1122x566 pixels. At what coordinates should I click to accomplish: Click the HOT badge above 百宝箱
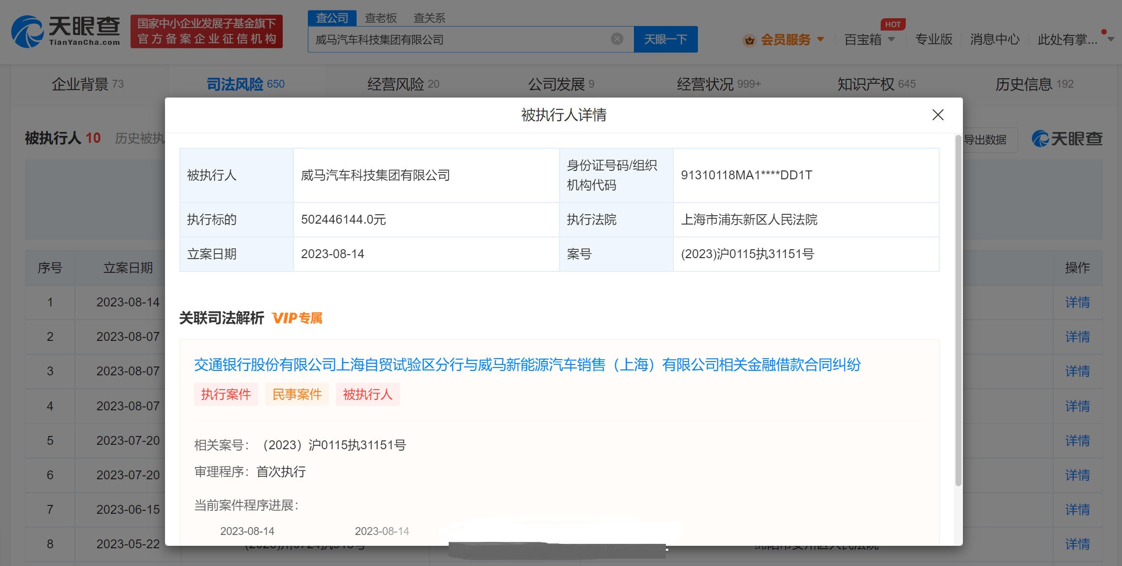point(892,24)
